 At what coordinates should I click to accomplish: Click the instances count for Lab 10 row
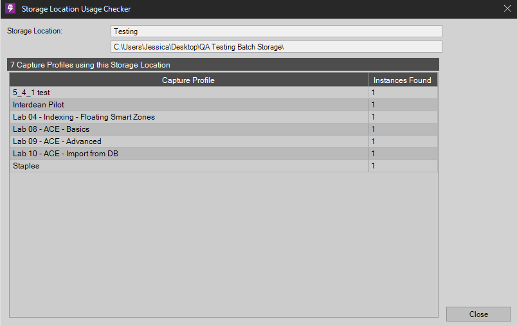403,154
